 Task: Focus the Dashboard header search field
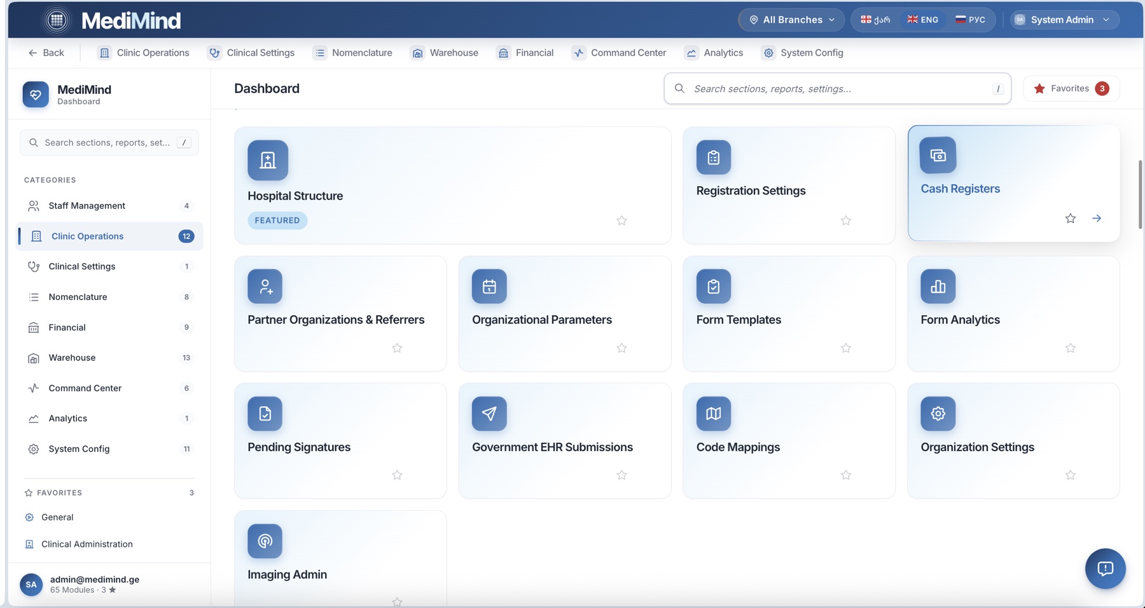(x=837, y=88)
